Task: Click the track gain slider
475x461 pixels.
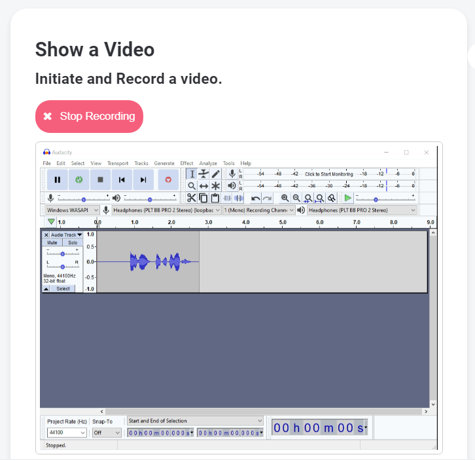Action: (x=62, y=253)
